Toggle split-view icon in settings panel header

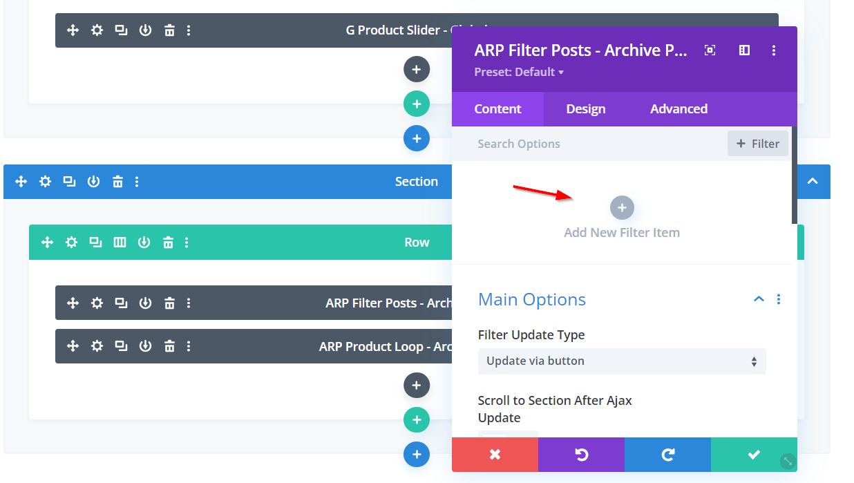[x=744, y=50]
